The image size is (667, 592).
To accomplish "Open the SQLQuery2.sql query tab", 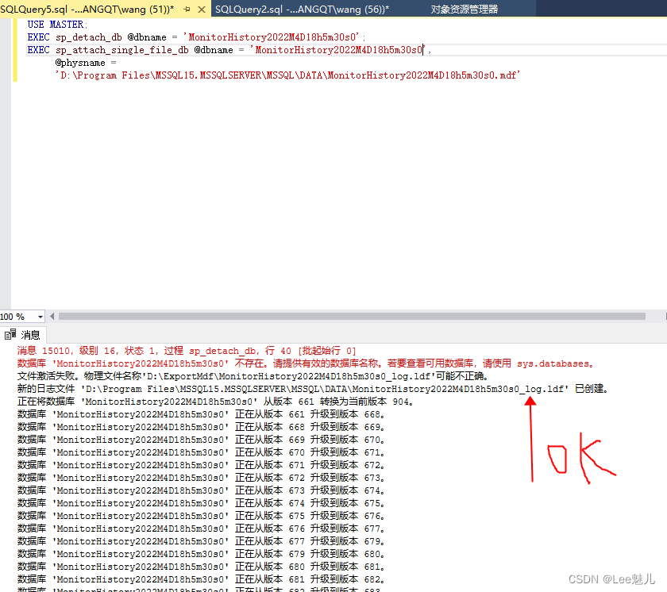I will [x=302, y=9].
